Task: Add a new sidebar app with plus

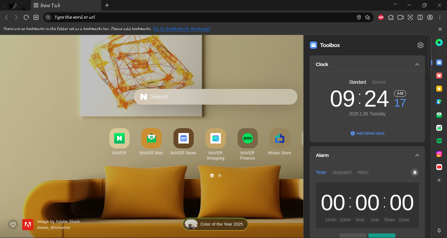Action: (439, 180)
